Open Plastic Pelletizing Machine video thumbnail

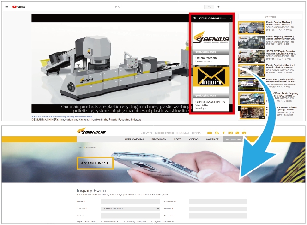tap(252, 70)
